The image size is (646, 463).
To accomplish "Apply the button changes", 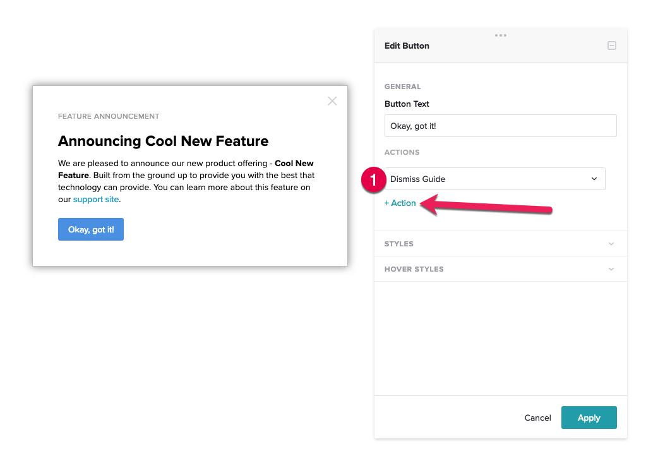I will (x=589, y=418).
